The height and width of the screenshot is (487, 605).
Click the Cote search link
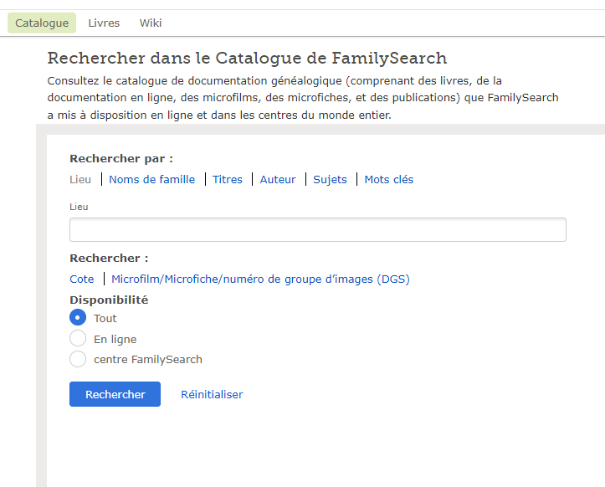pos(81,279)
